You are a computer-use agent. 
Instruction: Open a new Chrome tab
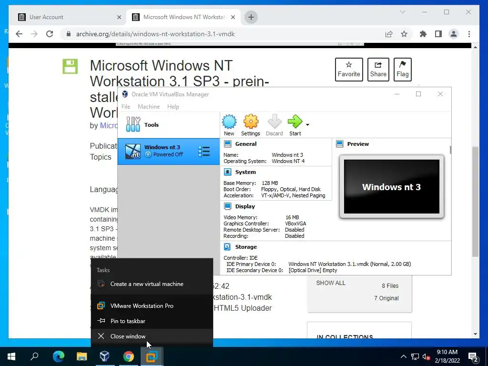(x=251, y=17)
